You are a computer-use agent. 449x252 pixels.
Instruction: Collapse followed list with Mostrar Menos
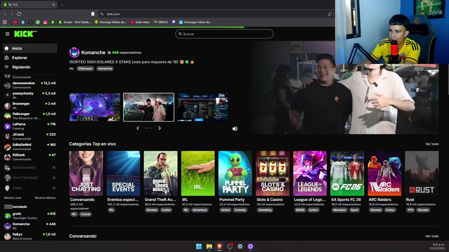point(45,198)
